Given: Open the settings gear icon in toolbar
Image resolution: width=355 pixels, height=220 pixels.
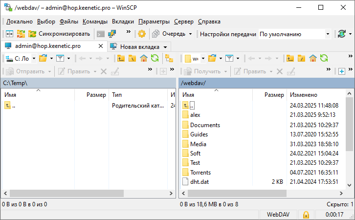Looking at the screenshot, I should [142, 34].
